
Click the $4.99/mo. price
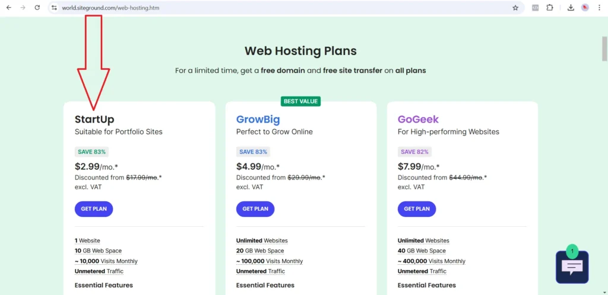(258, 166)
